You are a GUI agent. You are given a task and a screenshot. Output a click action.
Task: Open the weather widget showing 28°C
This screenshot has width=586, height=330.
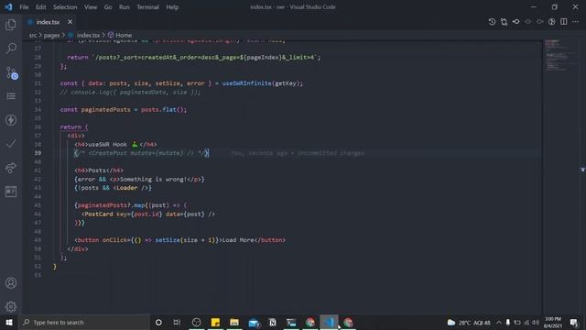(469, 323)
